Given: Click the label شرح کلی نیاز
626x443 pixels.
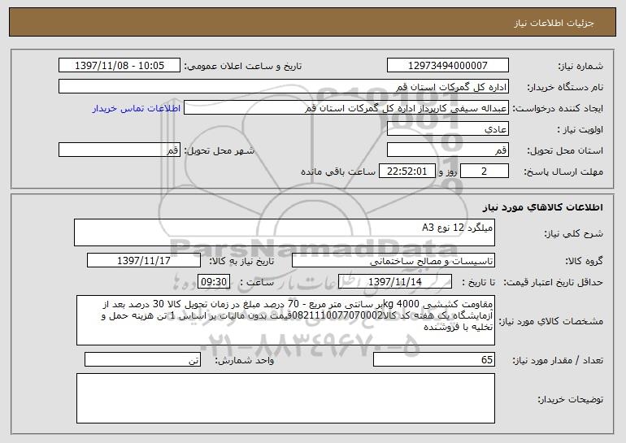Looking at the screenshot, I should [x=574, y=233].
